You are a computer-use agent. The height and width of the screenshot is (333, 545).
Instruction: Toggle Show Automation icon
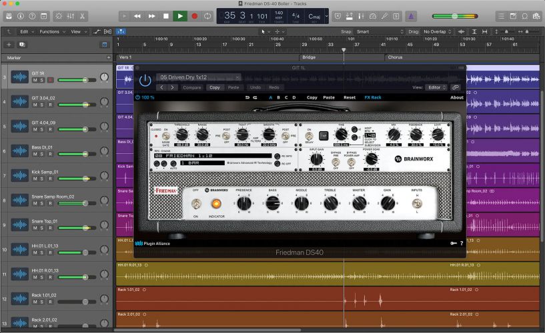[97, 31]
